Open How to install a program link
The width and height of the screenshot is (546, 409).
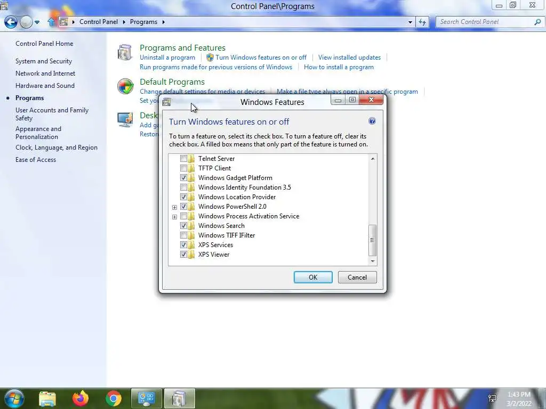(339, 67)
